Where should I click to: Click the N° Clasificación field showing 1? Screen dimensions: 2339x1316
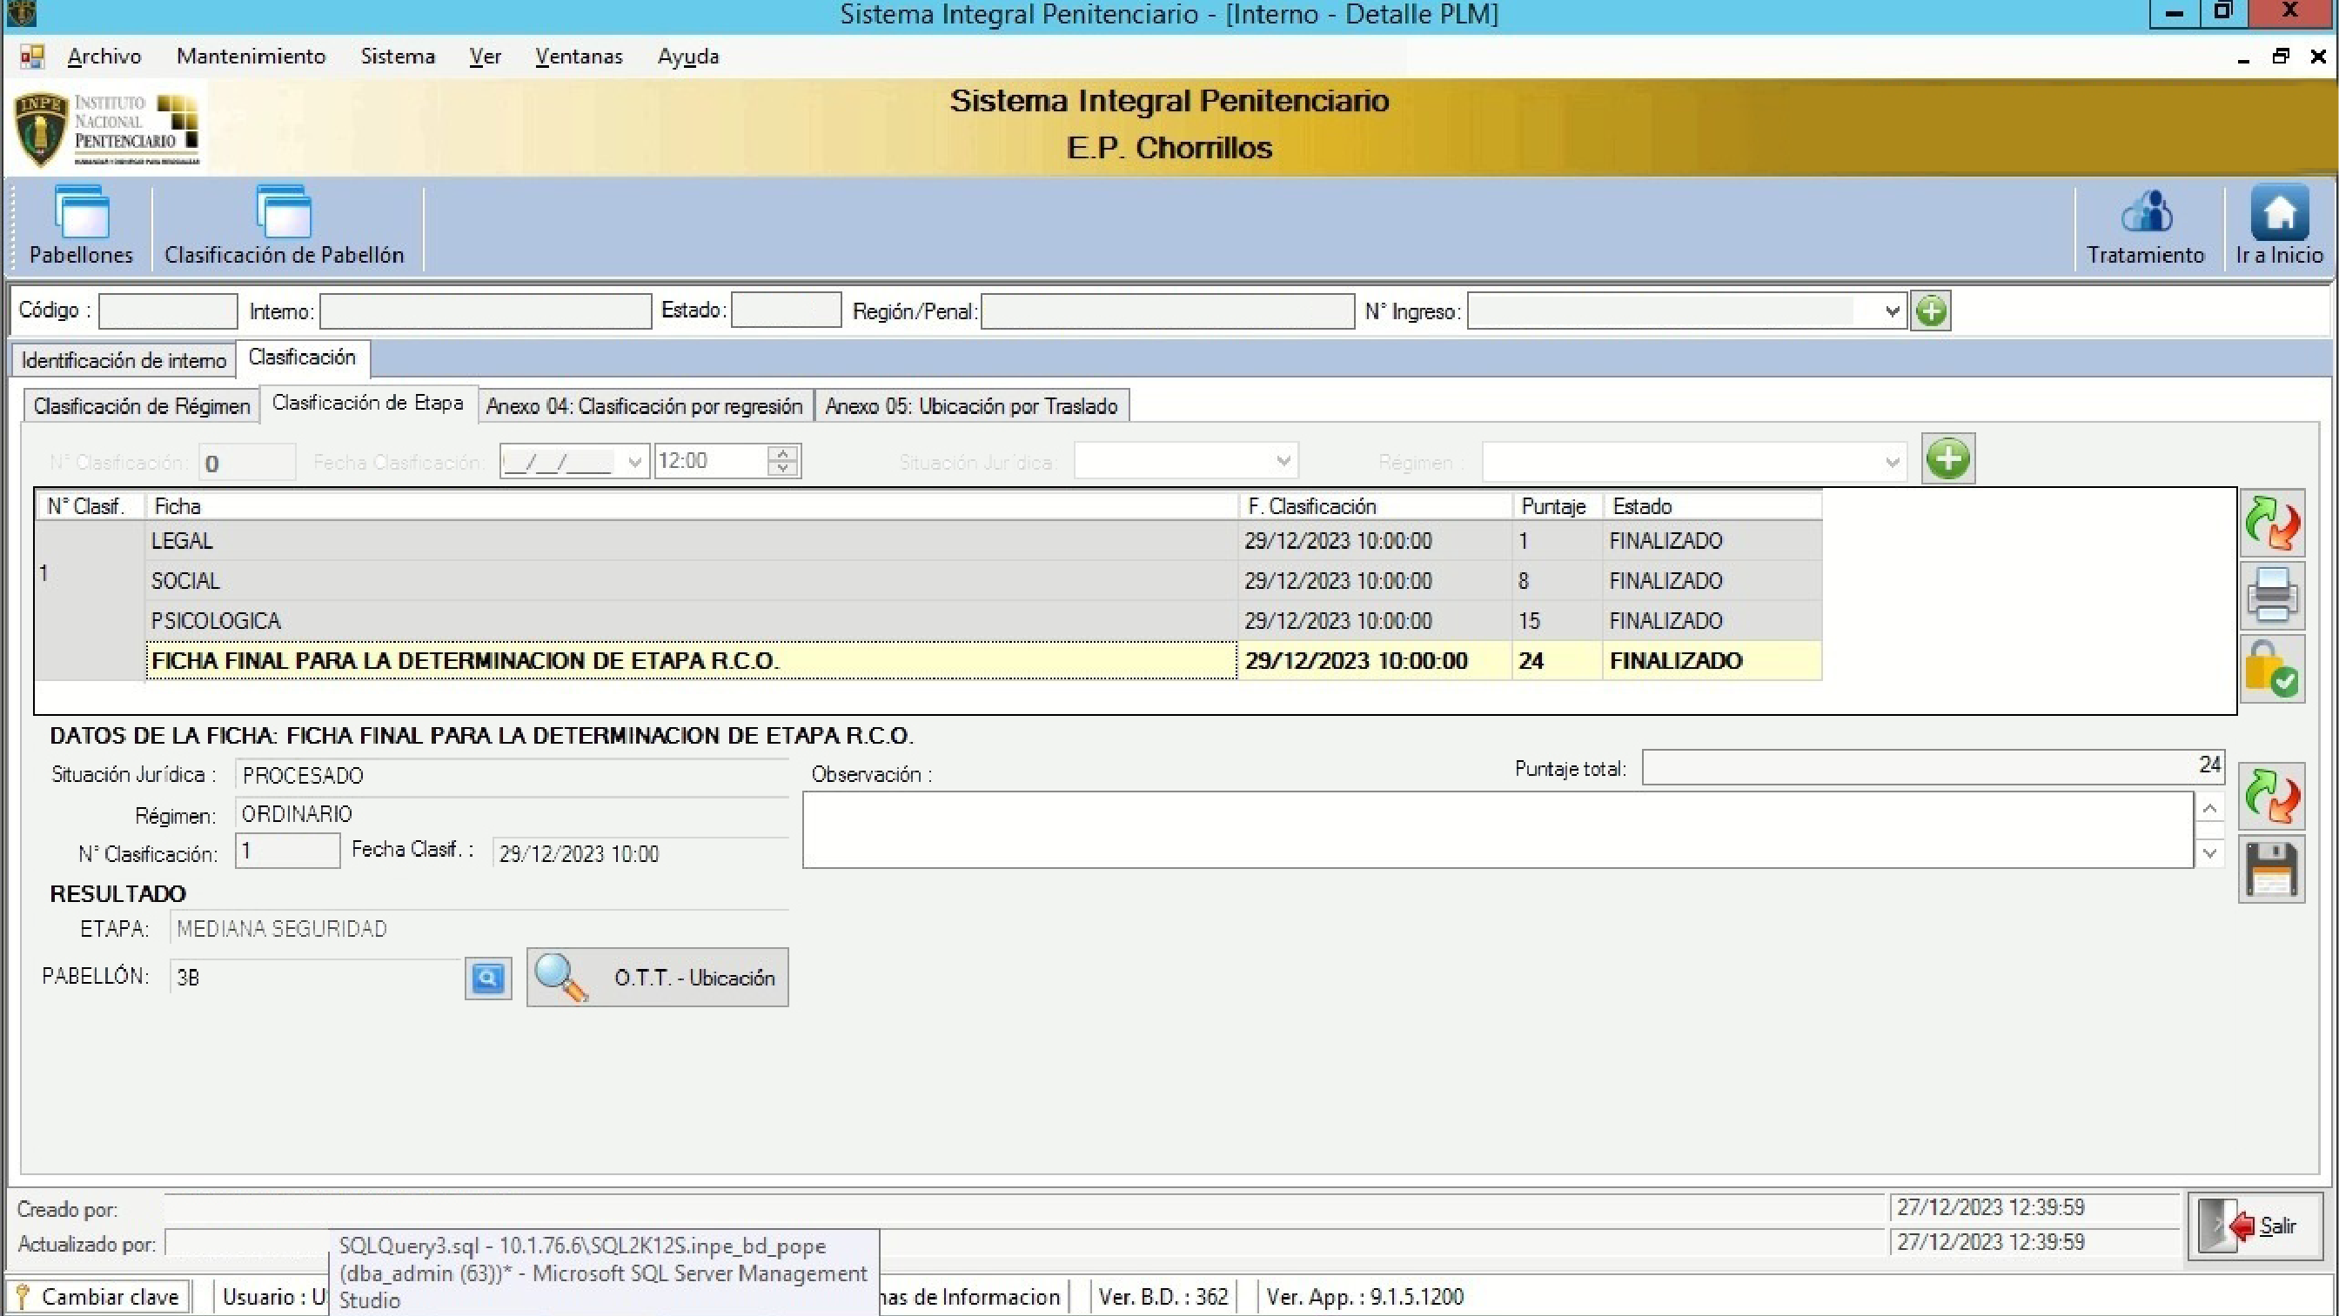(x=288, y=851)
